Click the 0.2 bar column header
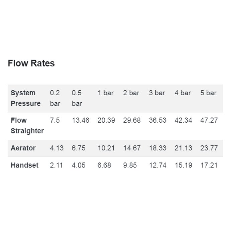 [x=55, y=98]
